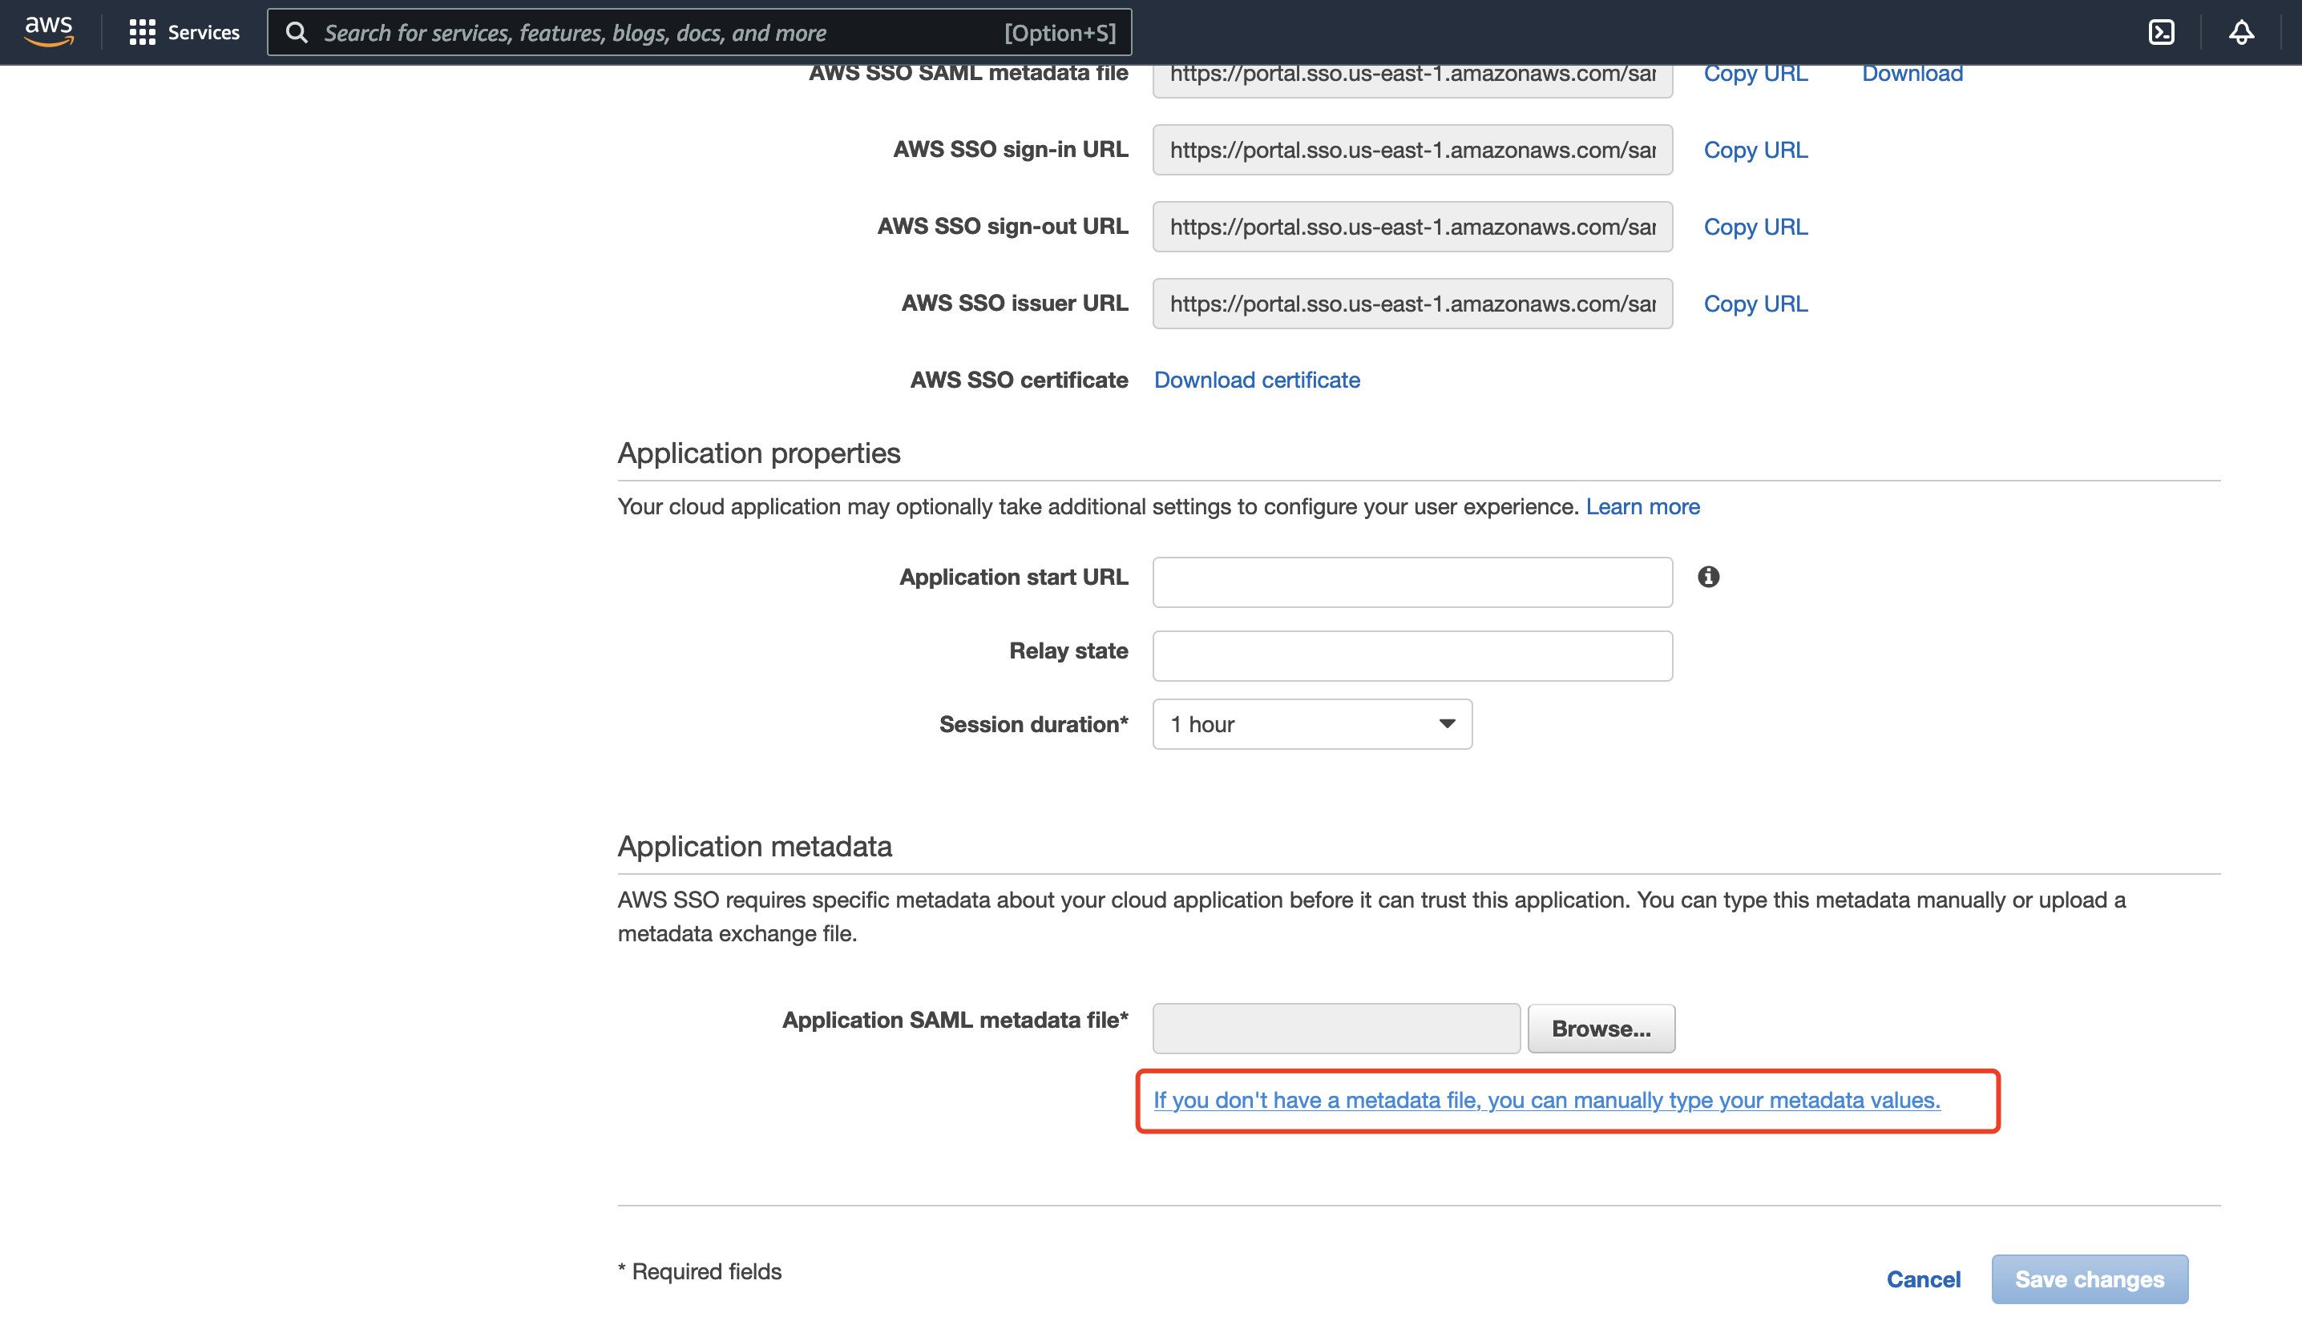
Task: Launch the CloudShell terminal icon
Action: pyautogui.click(x=2160, y=33)
